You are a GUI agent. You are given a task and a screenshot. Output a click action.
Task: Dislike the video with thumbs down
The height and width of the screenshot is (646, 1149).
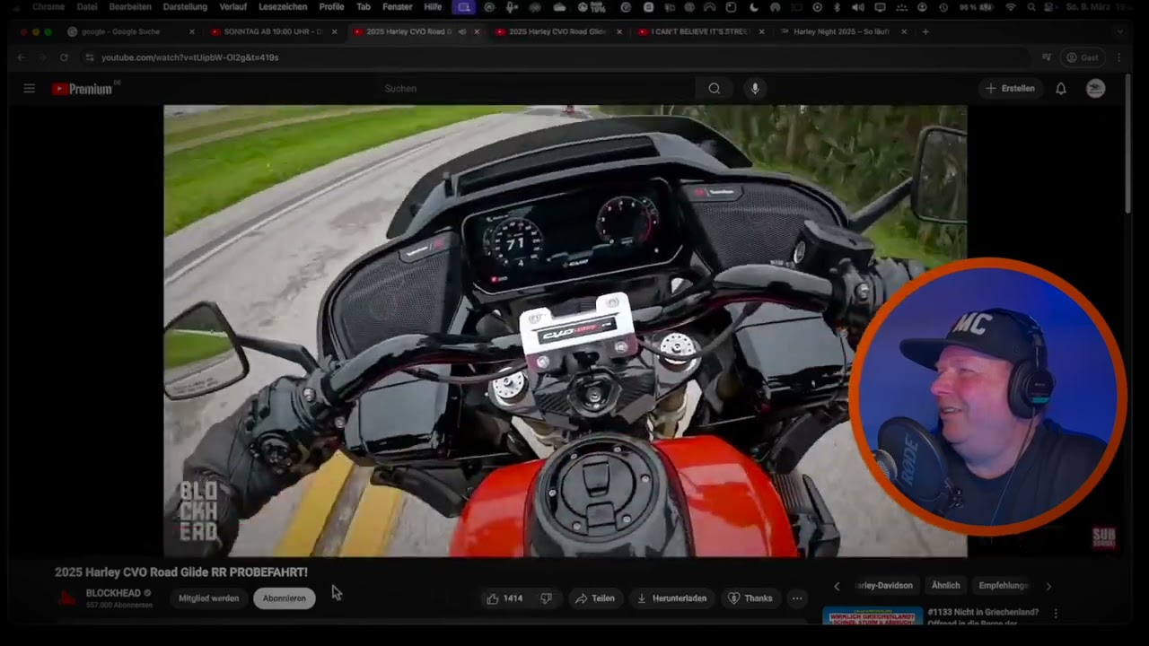[x=546, y=598]
